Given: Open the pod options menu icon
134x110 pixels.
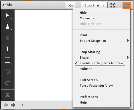Looking at the screenshot, I should pyautogui.click(x=127, y=5).
